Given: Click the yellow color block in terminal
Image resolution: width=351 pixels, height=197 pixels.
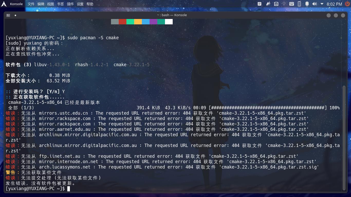Looking at the screenshot, I should [x=138, y=22].
